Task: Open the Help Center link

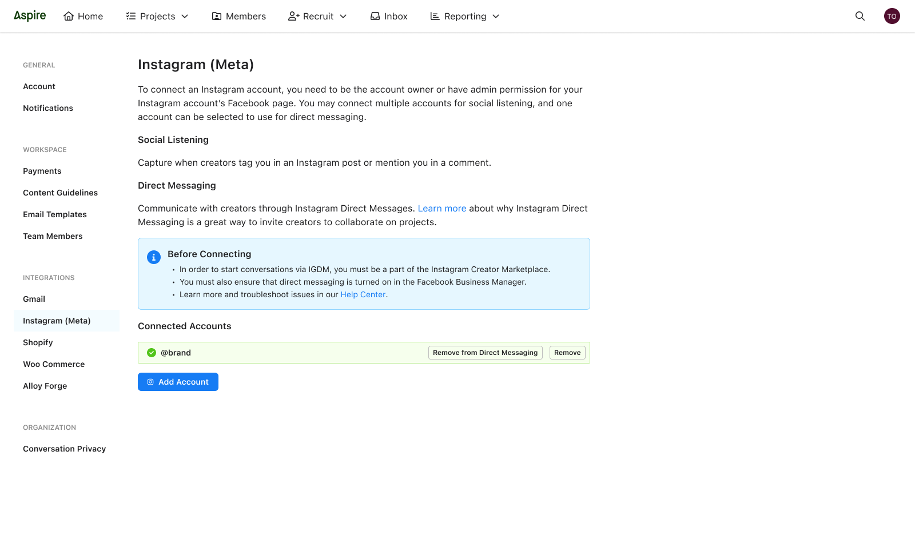Action: [x=363, y=294]
